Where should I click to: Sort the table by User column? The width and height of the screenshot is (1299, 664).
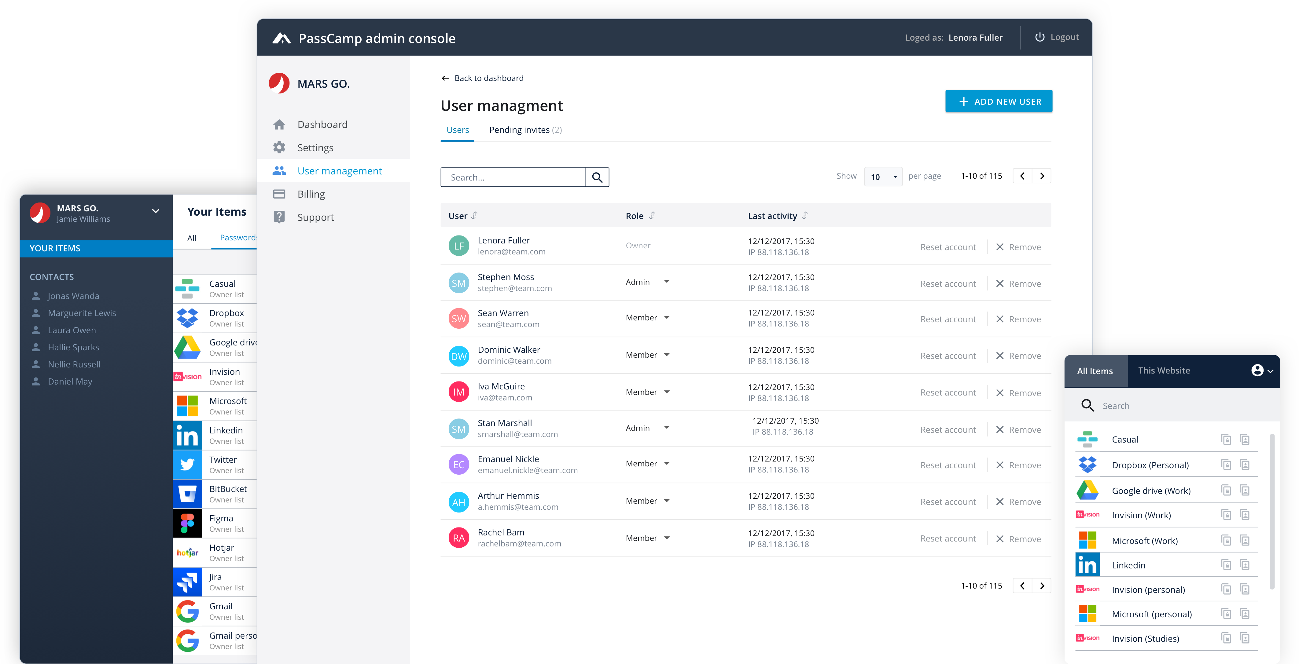474,216
